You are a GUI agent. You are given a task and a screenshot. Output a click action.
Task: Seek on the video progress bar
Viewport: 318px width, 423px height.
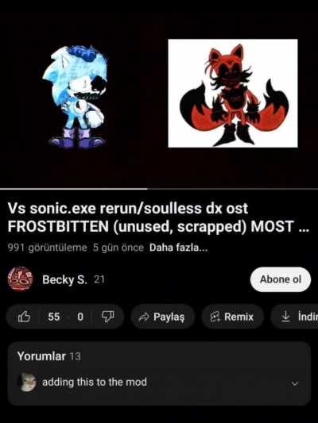pos(159,189)
